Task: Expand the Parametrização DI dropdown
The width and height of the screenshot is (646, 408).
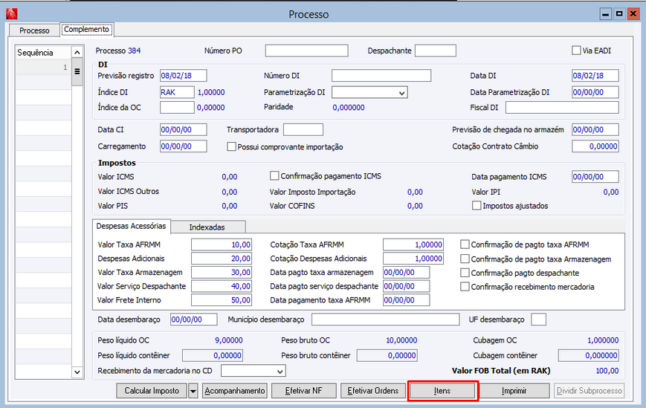Action: 401,93
